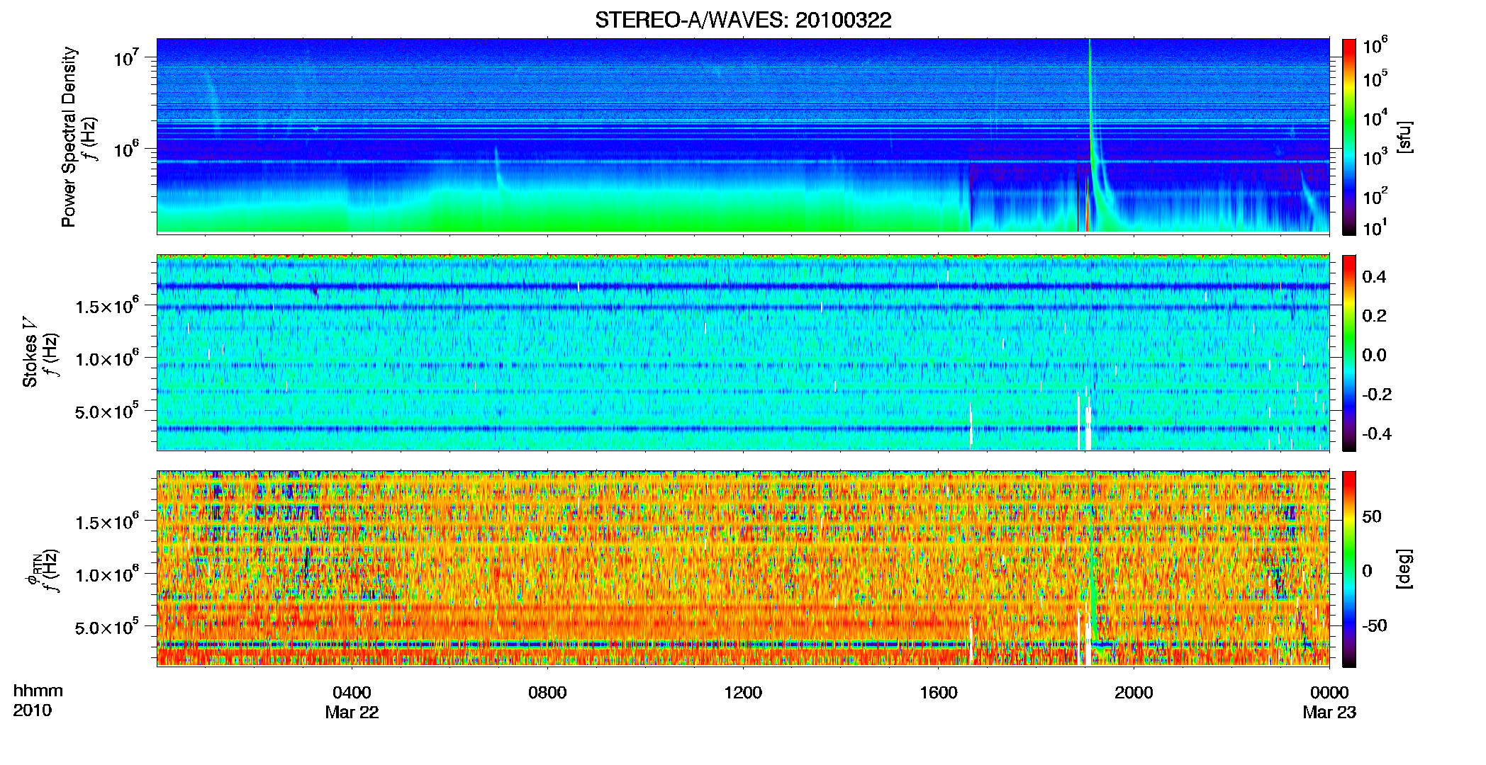This screenshot has height=765, width=1486.
Task: Click the 2010 year label
Action: 33,710
